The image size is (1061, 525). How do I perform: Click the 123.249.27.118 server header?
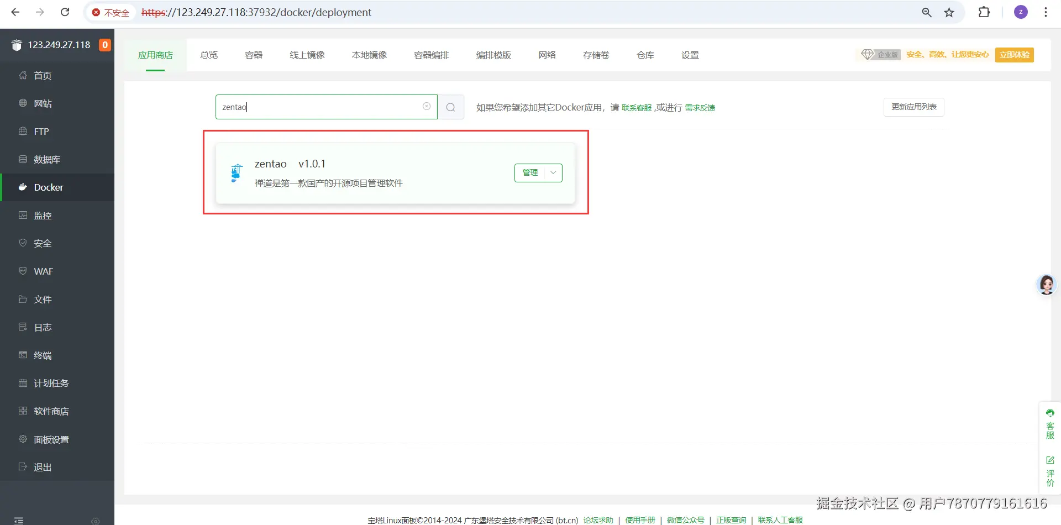pyautogui.click(x=59, y=45)
